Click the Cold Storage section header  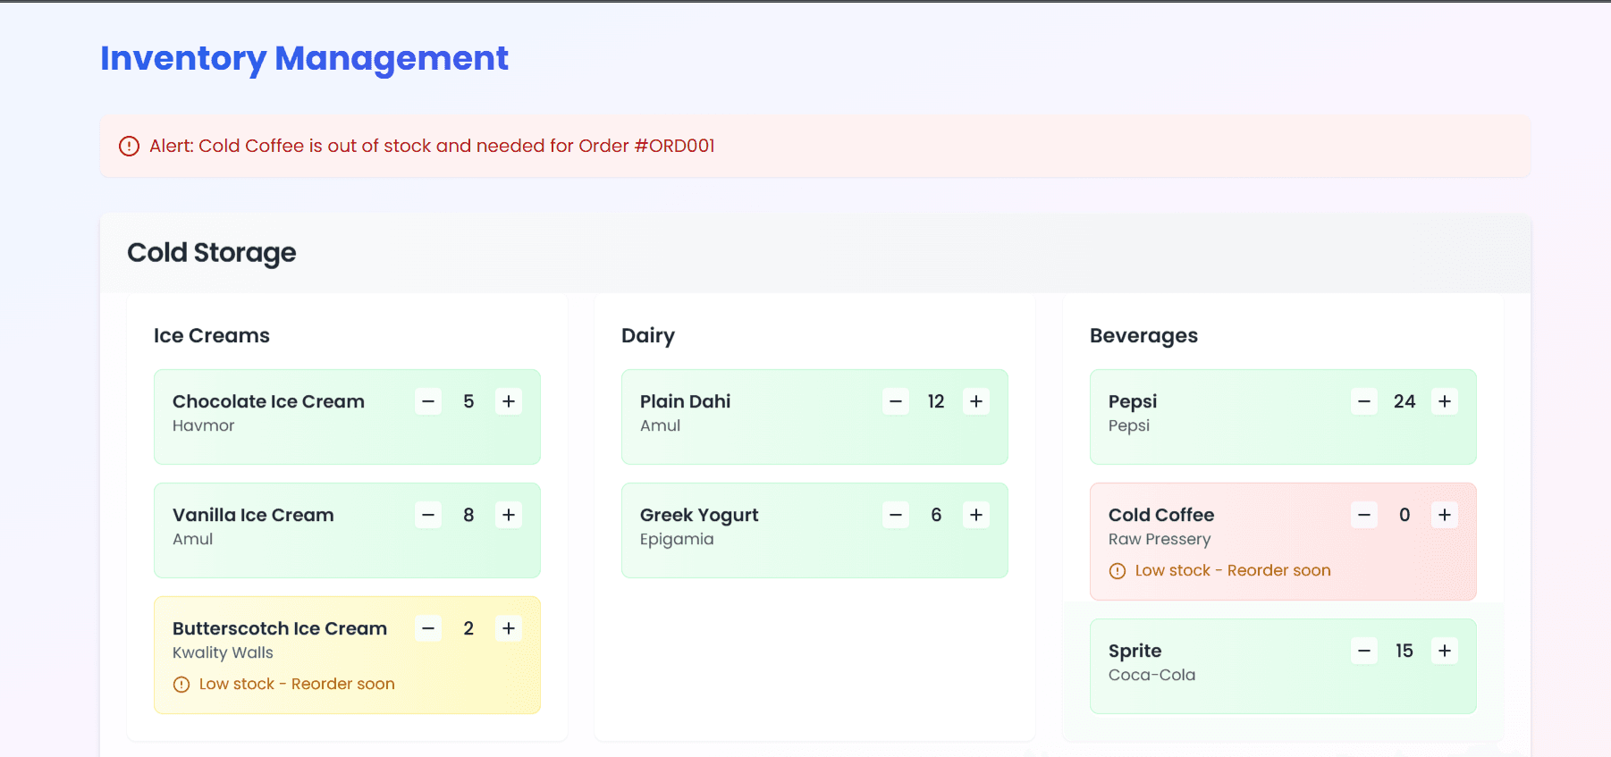click(212, 253)
